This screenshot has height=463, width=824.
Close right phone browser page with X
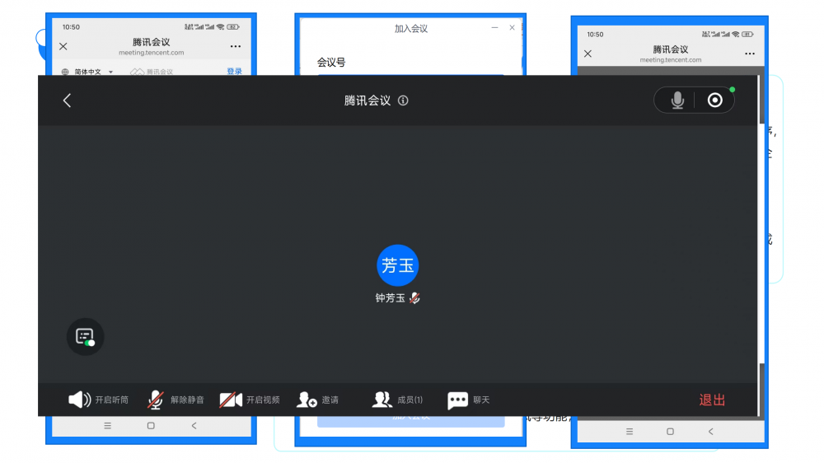[x=588, y=54]
